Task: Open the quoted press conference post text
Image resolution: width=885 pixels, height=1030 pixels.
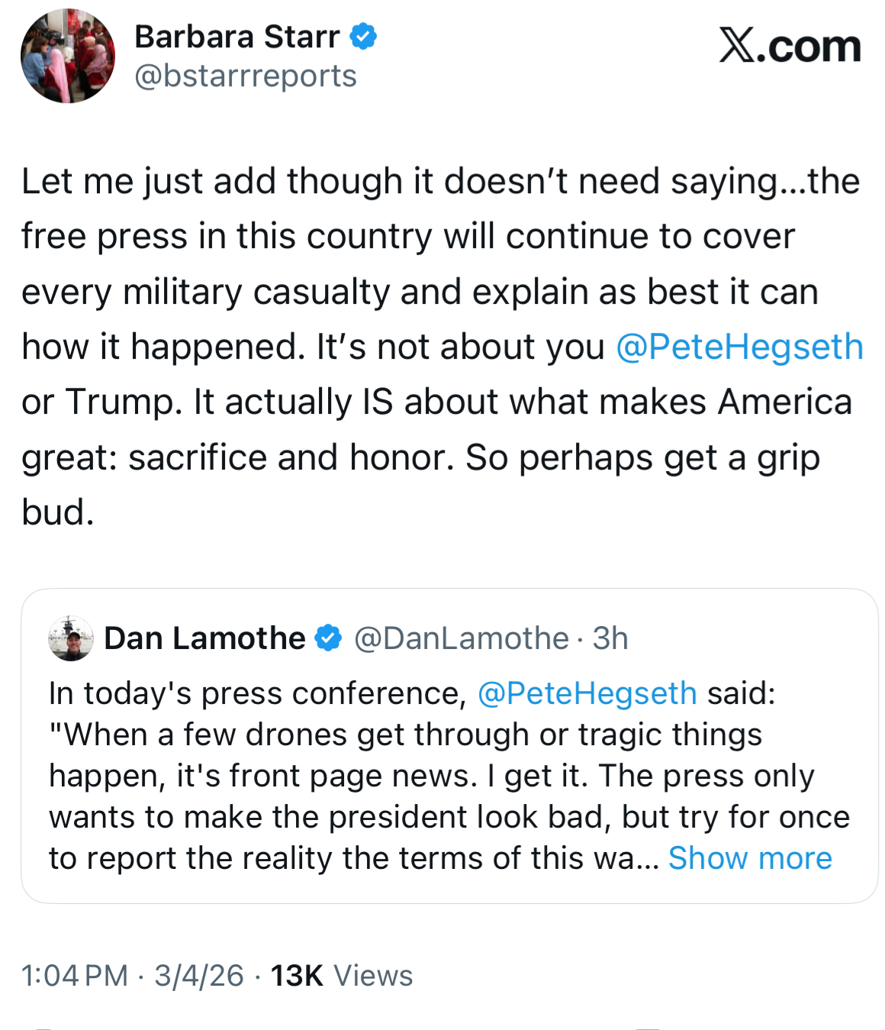Action: [427, 776]
